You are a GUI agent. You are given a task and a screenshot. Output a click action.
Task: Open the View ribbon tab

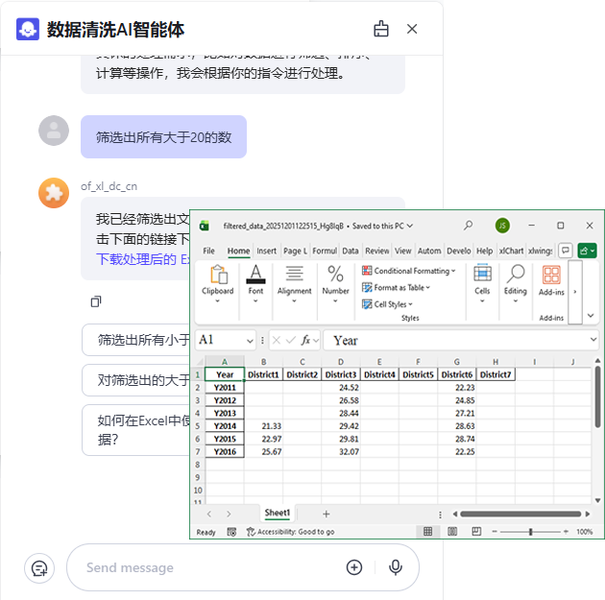pos(402,251)
